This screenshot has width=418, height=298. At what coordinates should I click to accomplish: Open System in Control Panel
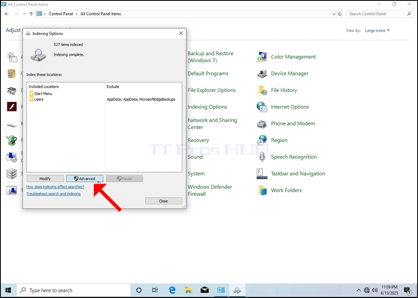pos(196,174)
